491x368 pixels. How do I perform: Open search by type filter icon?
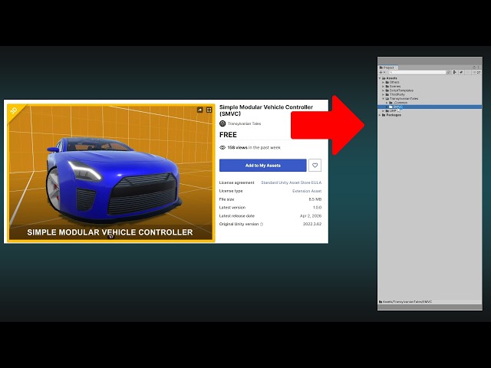coord(455,72)
